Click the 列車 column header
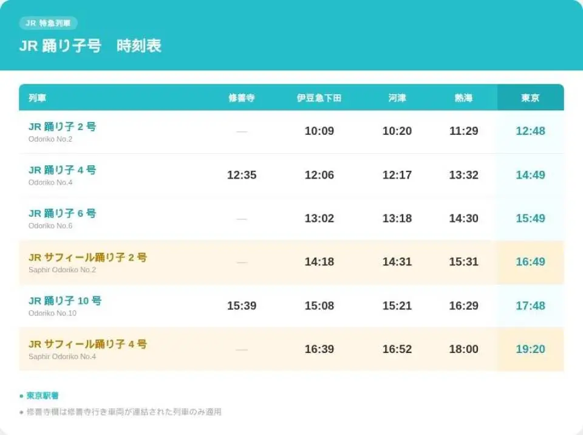 [37, 98]
